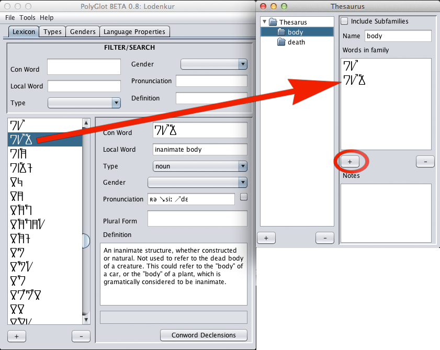
Task: Click the Thesarus root folder icon
Action: (x=273, y=21)
